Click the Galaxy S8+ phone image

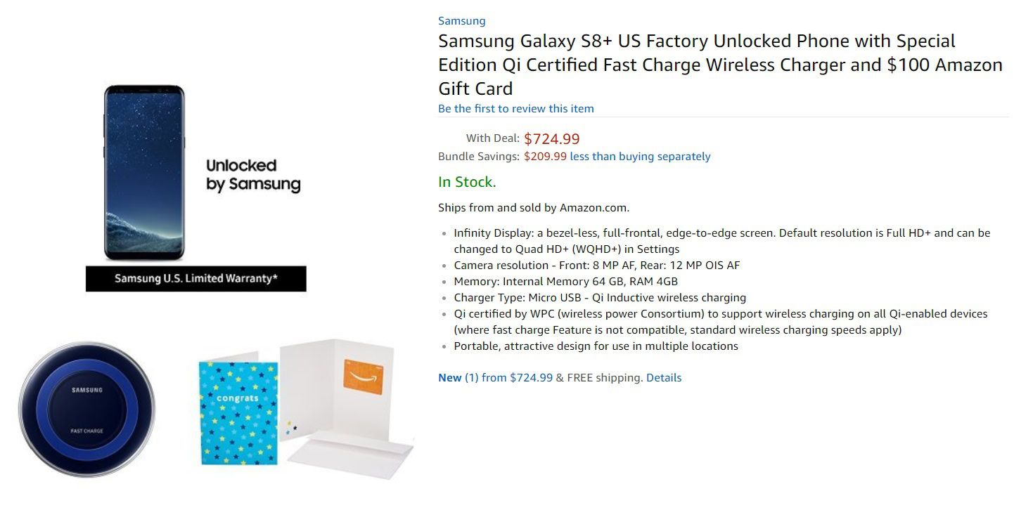pos(144,173)
